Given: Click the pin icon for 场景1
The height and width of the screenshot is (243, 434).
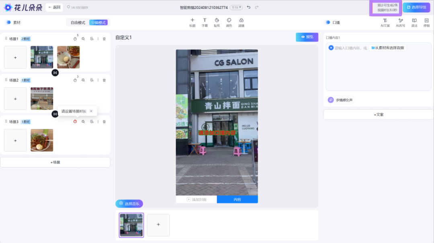Looking at the screenshot, I should [x=83, y=39].
